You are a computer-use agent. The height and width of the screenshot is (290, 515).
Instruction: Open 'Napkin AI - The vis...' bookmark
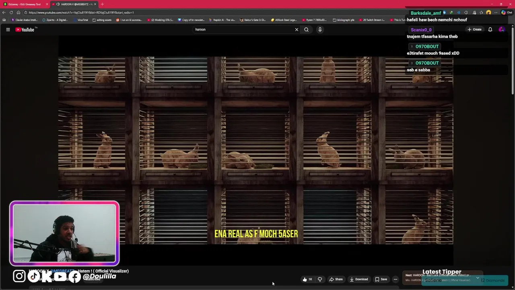click(x=222, y=20)
